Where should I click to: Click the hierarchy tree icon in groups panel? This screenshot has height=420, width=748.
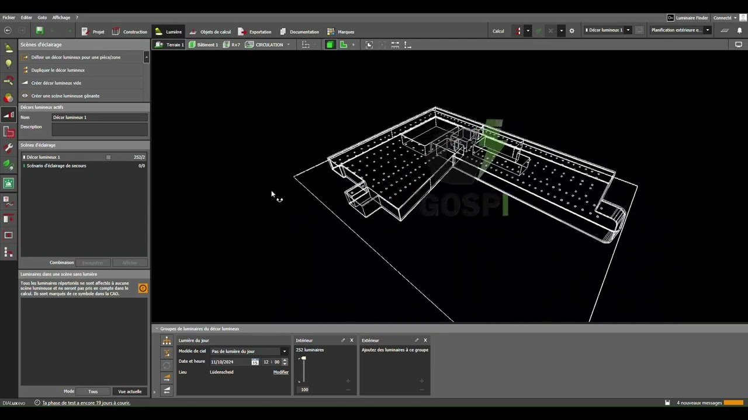pos(167,341)
